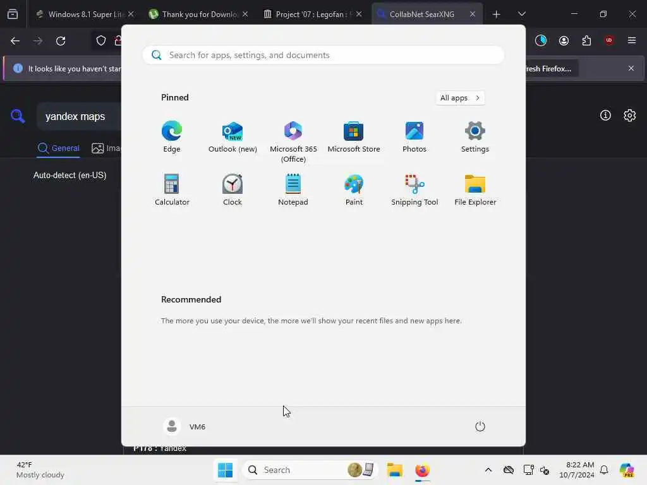
Task: Switch to Firefox on the taskbar
Action: [422, 470]
